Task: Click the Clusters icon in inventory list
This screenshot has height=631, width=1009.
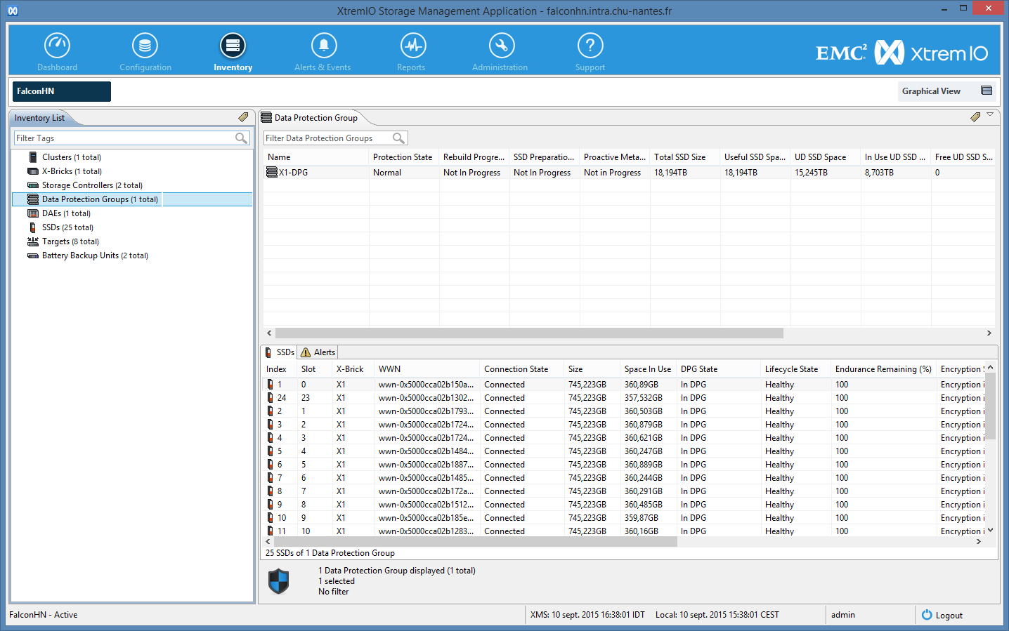Action: (x=33, y=157)
